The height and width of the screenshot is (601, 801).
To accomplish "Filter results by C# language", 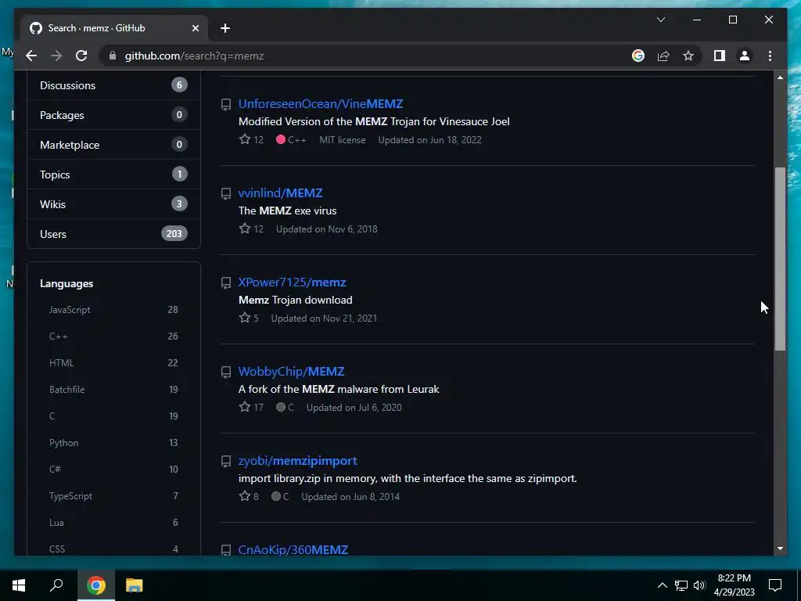I will [x=113, y=470].
